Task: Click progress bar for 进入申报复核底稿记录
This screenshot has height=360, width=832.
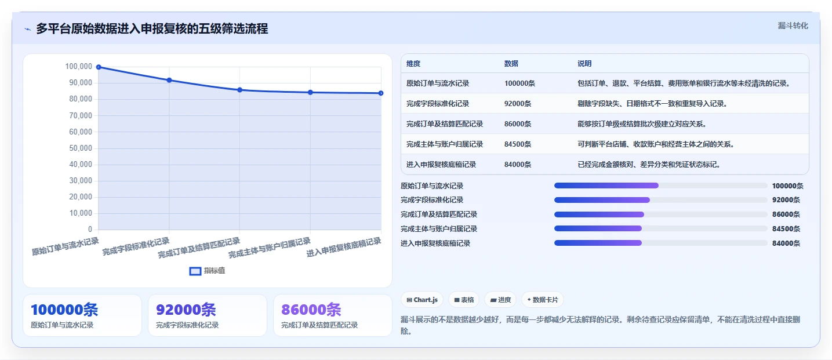Action: pos(661,243)
